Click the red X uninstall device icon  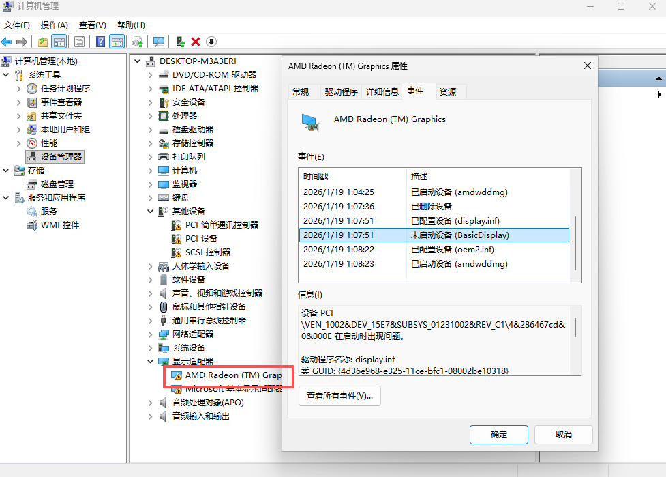[194, 42]
